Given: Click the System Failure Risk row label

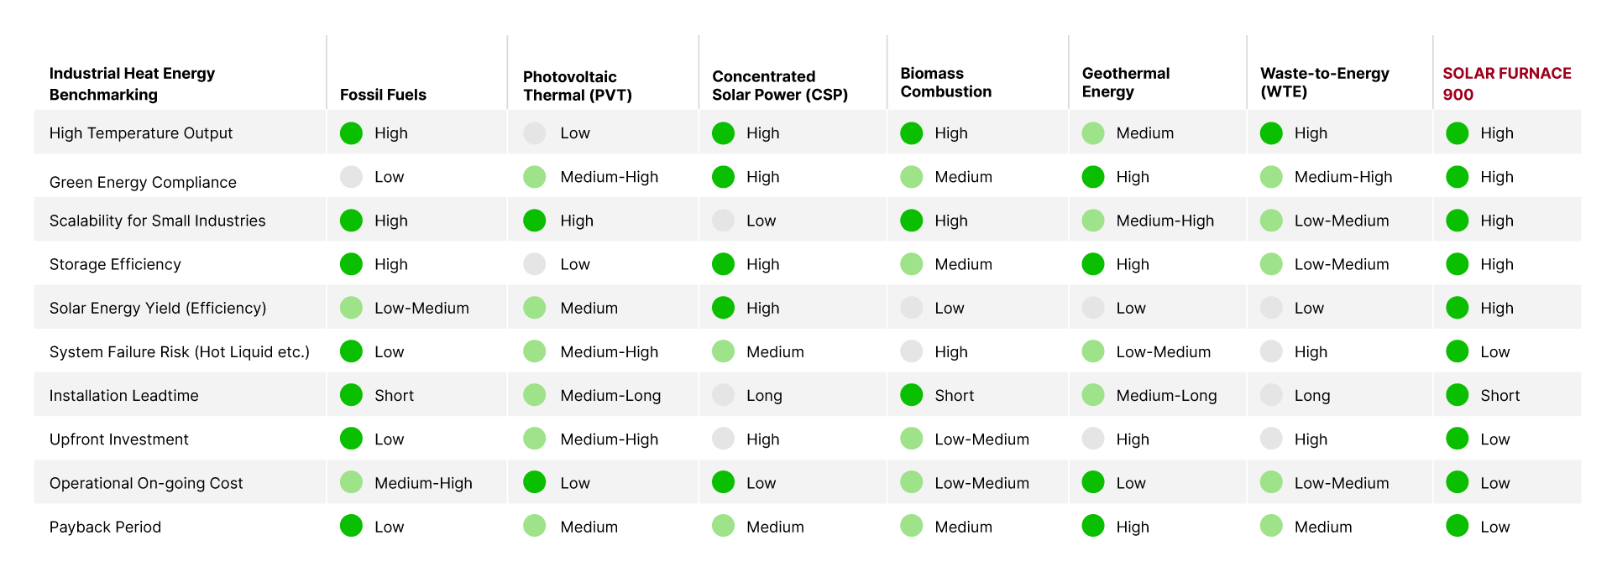Looking at the screenshot, I should click(x=179, y=352).
